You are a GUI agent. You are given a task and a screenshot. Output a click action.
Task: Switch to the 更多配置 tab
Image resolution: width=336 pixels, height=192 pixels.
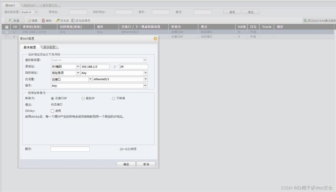click(x=49, y=47)
